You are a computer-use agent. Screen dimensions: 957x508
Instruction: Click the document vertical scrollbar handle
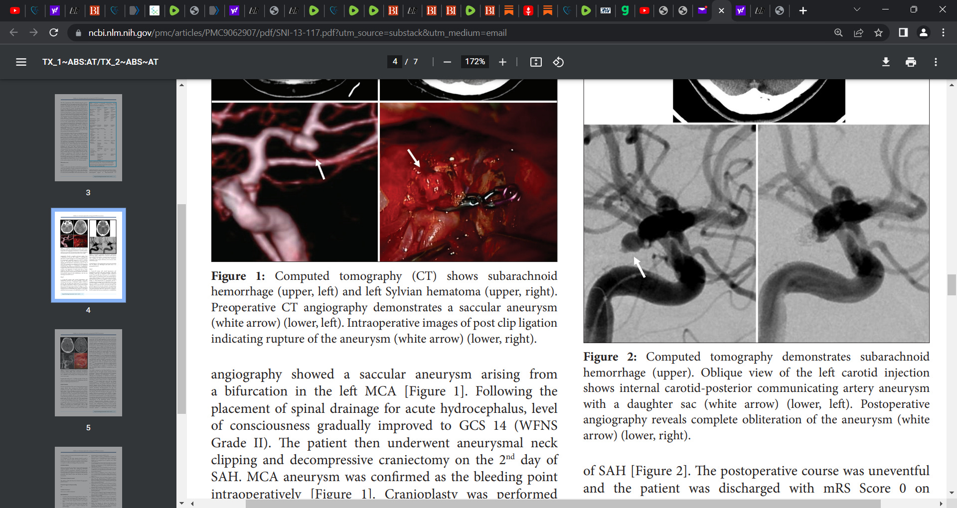coord(952,284)
